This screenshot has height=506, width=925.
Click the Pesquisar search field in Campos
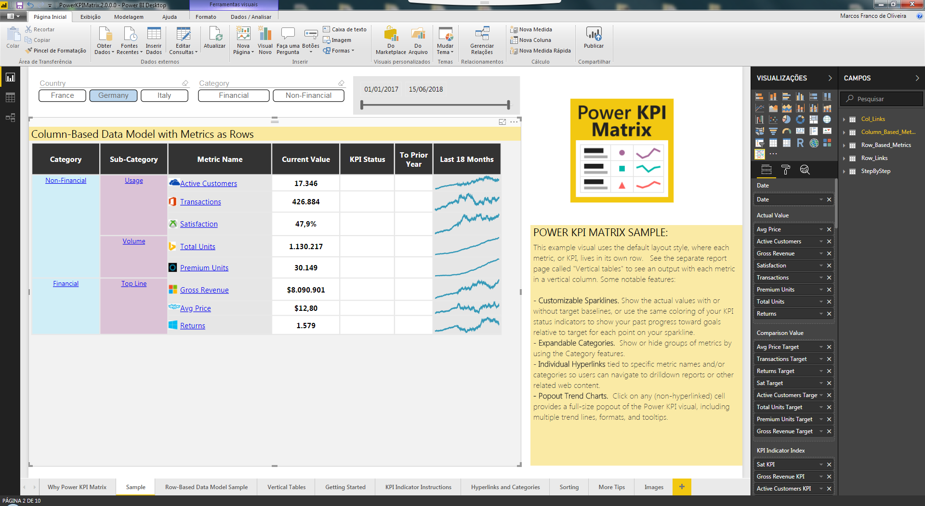pos(882,99)
